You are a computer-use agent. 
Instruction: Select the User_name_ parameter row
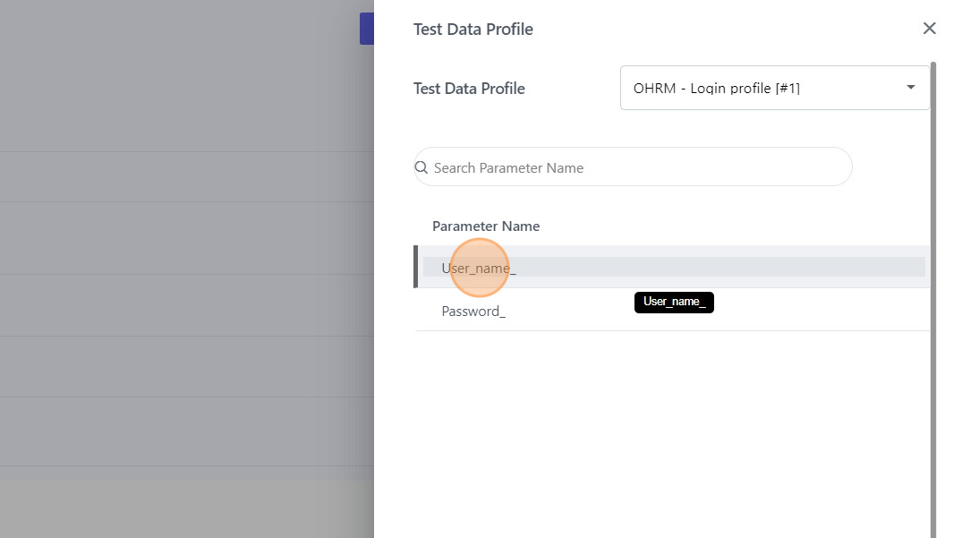pos(671,267)
